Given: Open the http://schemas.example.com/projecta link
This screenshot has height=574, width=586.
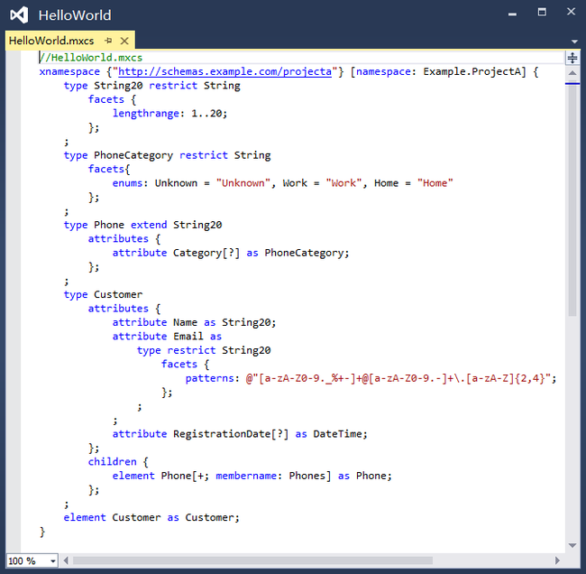Looking at the screenshot, I should 225,71.
